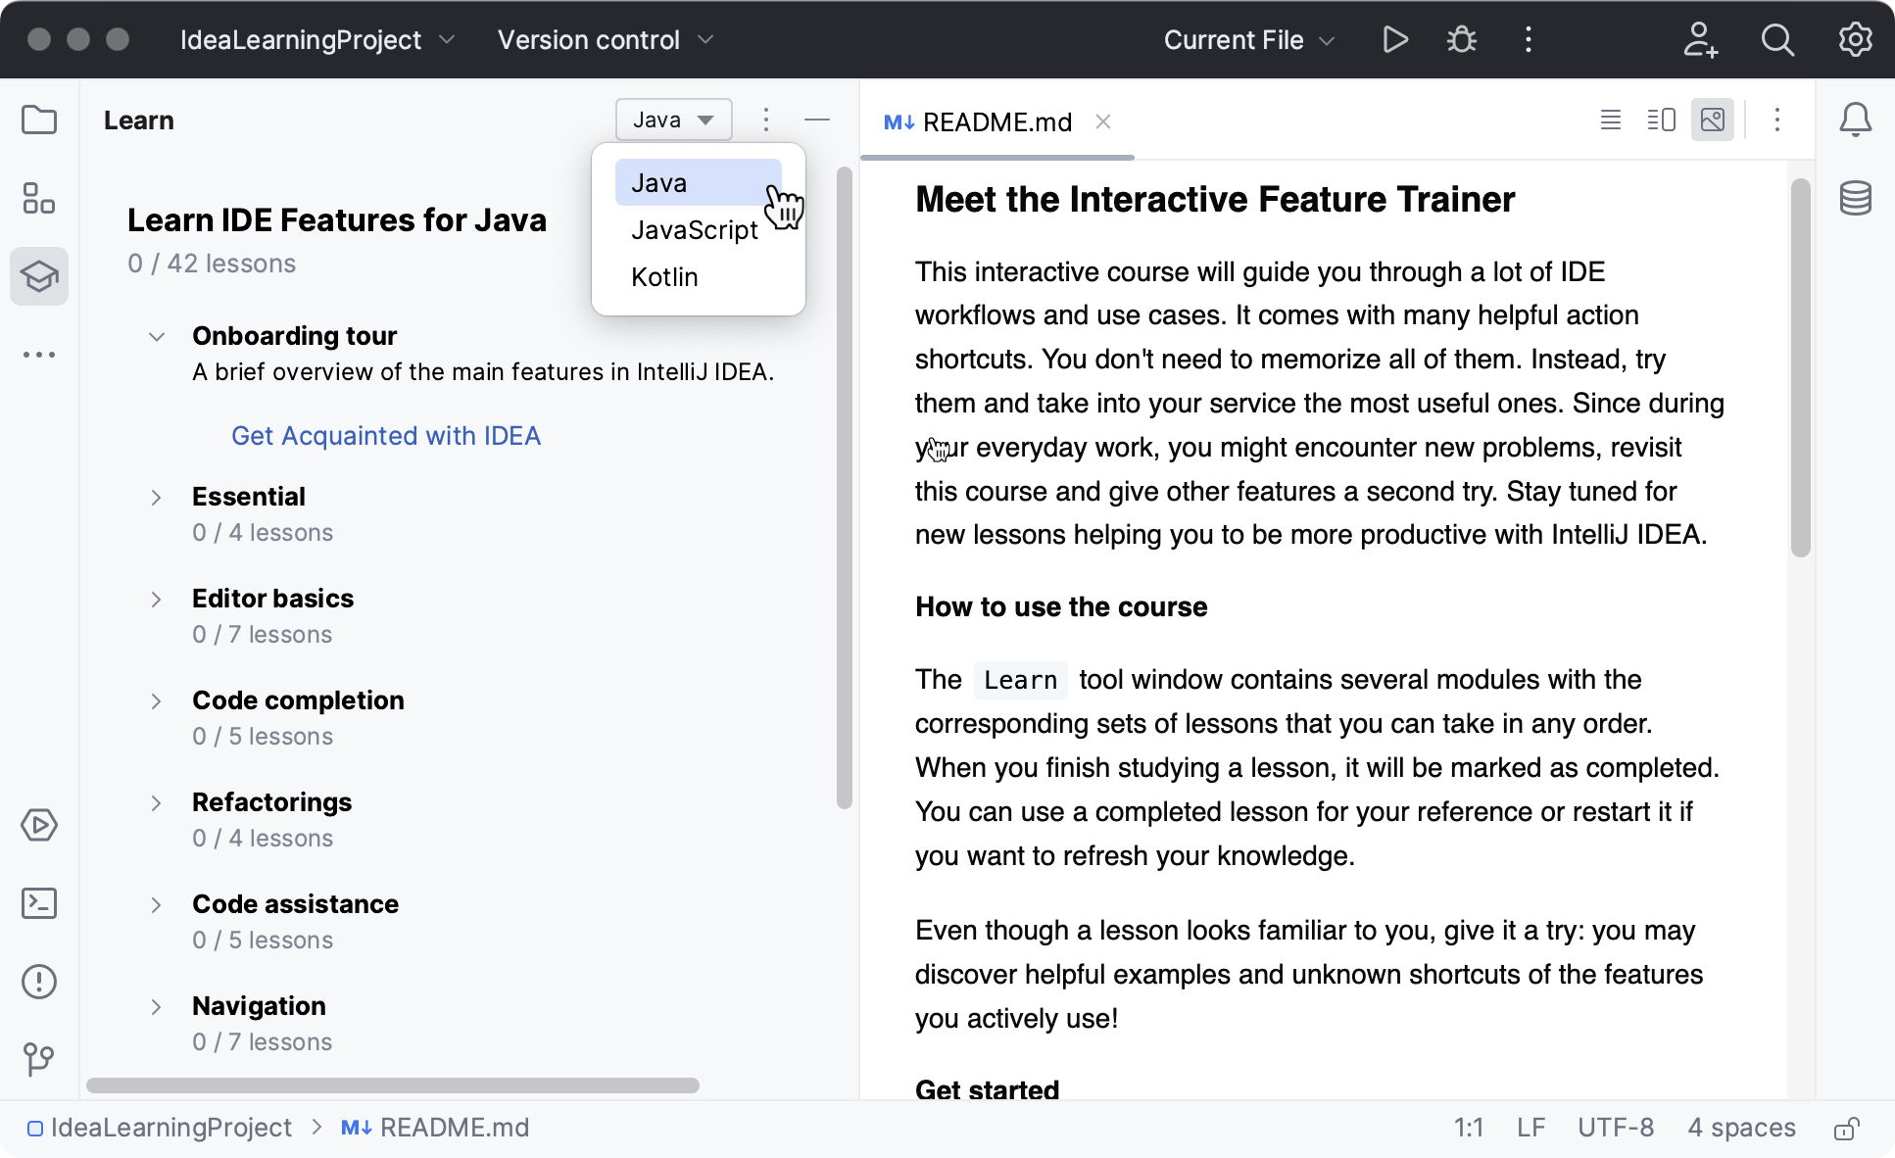The width and height of the screenshot is (1895, 1158).
Task: Open the Structure tool window icon
Action: point(39,198)
